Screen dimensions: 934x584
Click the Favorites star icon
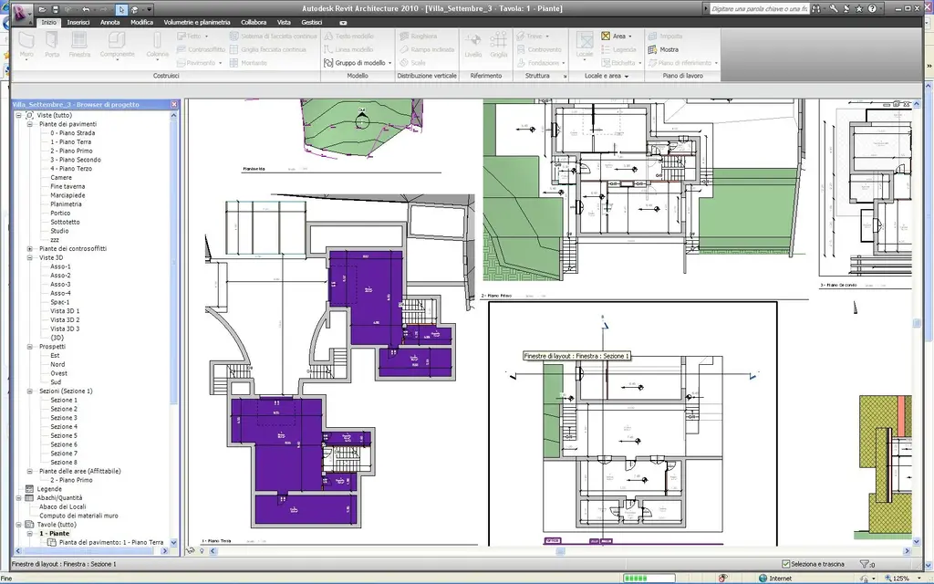[859, 9]
